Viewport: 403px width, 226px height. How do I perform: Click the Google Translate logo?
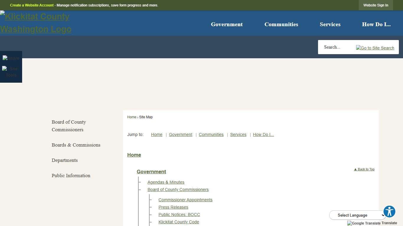click(x=364, y=223)
